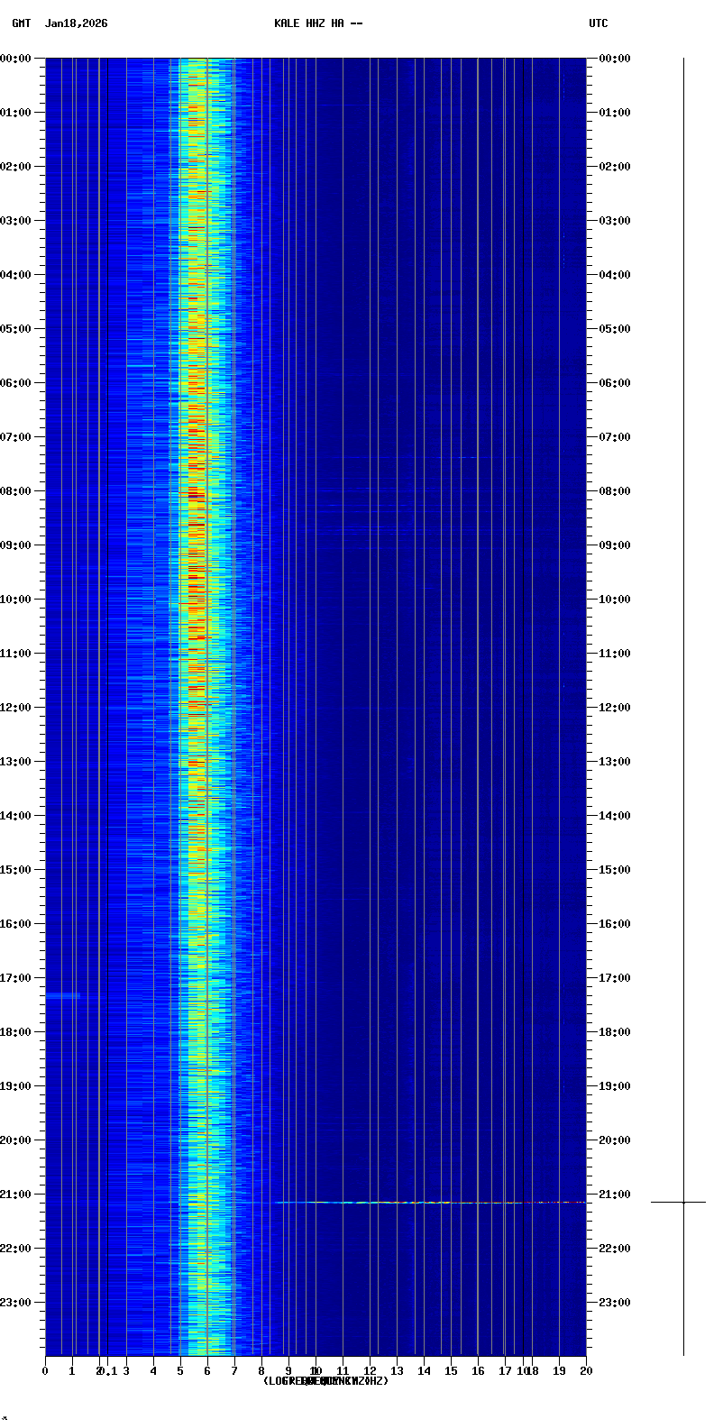Click the 08:00 tick on the right UTC axis

[x=614, y=491]
